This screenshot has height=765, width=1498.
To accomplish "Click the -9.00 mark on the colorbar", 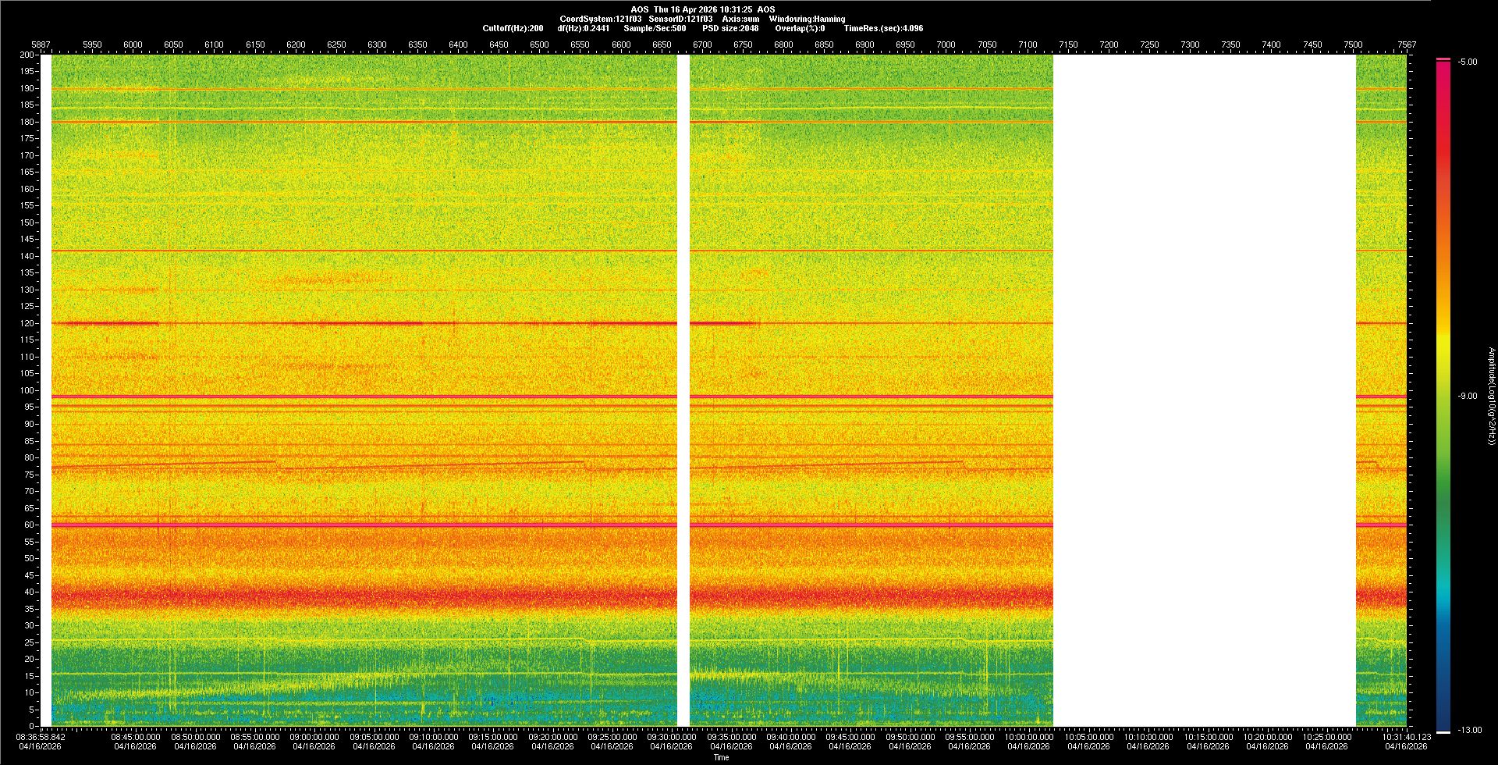I will click(x=1467, y=396).
